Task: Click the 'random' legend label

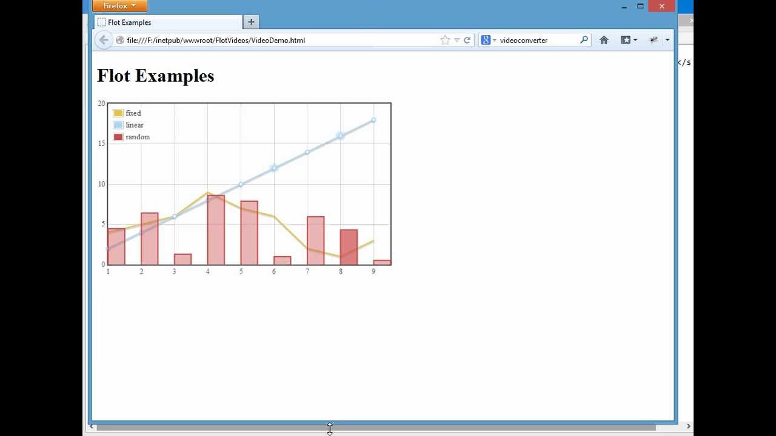Action: (138, 137)
